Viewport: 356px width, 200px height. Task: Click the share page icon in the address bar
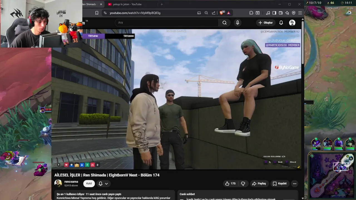tap(214, 13)
